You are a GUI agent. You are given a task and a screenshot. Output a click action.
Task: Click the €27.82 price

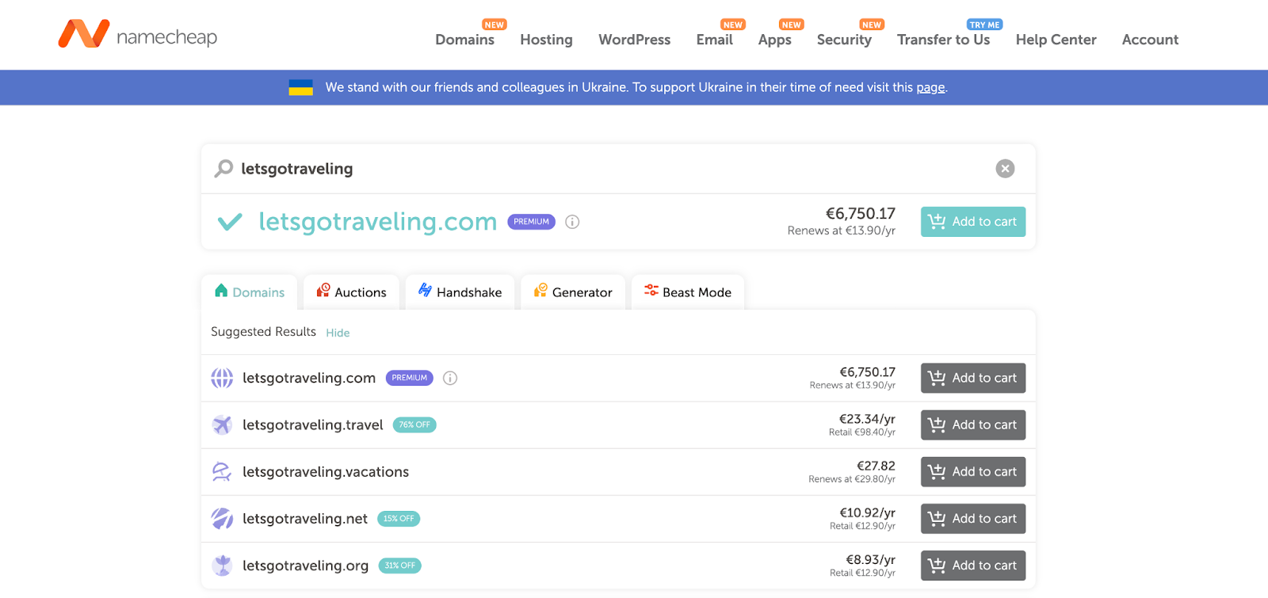coord(876,466)
